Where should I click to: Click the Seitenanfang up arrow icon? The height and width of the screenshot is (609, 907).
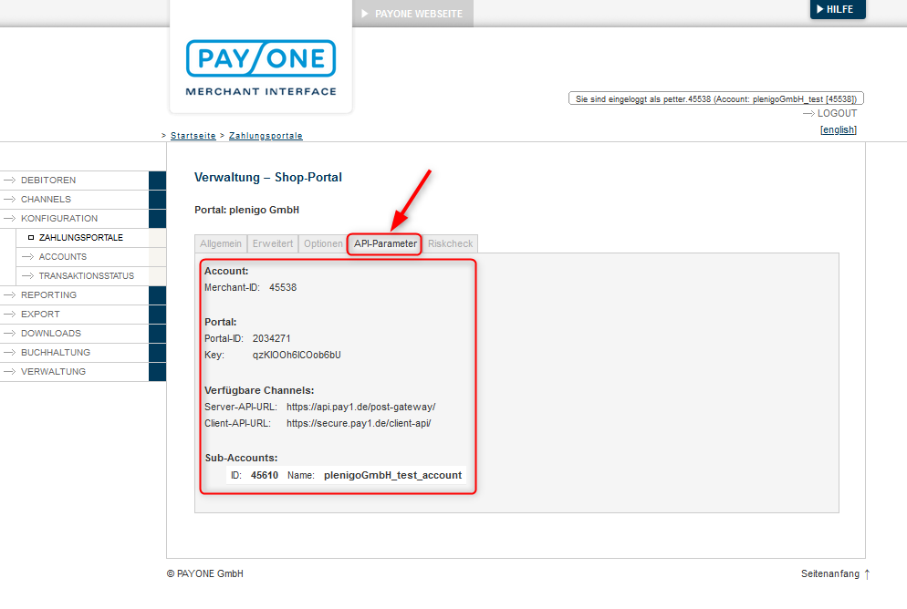click(867, 573)
